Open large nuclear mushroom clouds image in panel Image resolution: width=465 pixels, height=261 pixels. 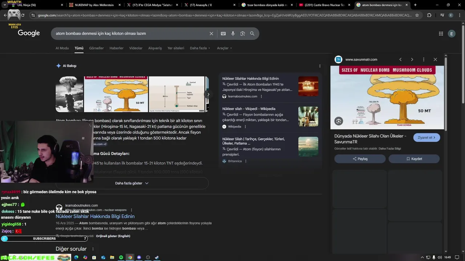click(x=387, y=98)
